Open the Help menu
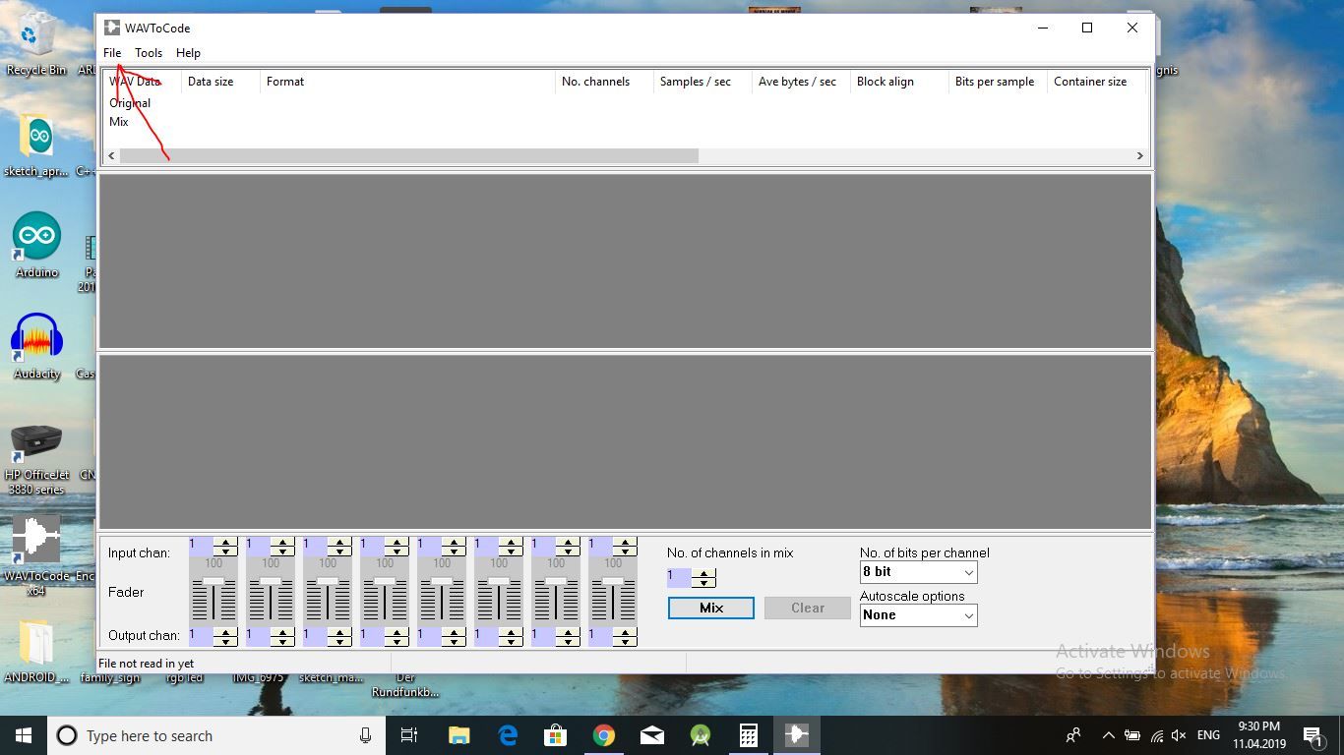 coord(188,53)
